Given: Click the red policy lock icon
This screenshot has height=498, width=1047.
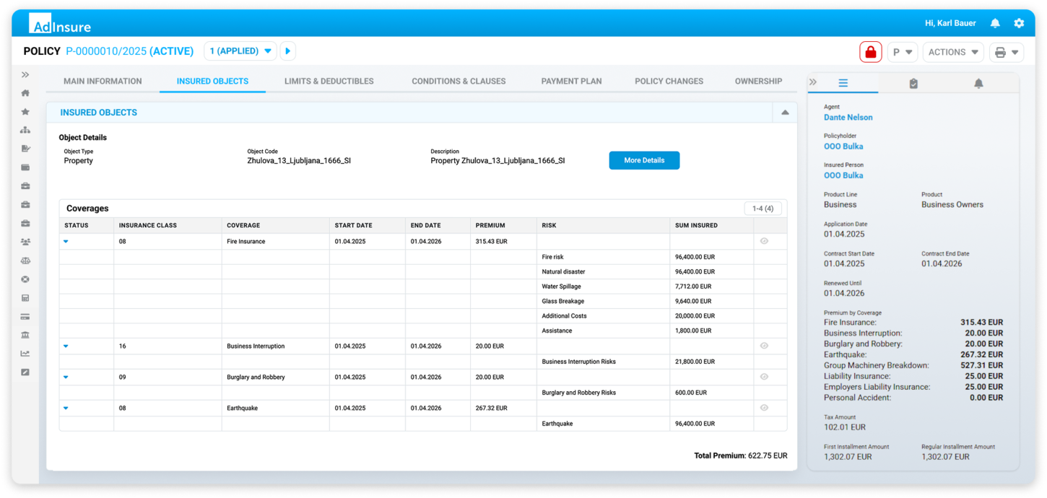Looking at the screenshot, I should click(x=870, y=51).
